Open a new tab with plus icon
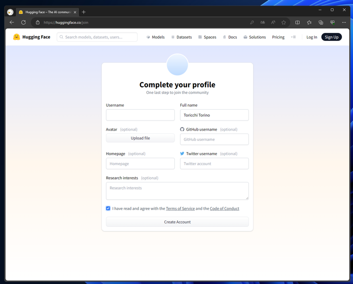Image resolution: width=353 pixels, height=284 pixels. [84, 12]
